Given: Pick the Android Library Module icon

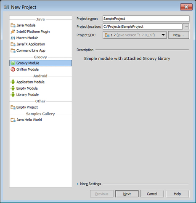Looking at the screenshot, I should [13, 95].
